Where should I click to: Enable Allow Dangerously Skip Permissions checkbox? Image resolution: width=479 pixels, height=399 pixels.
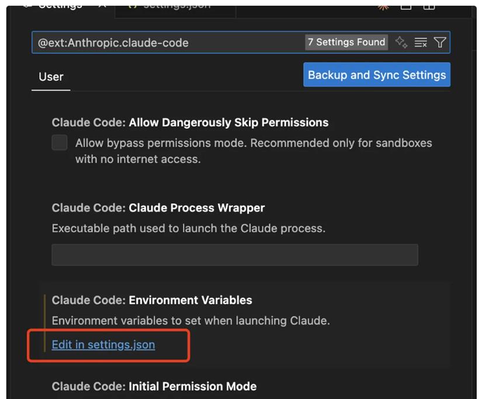60,143
